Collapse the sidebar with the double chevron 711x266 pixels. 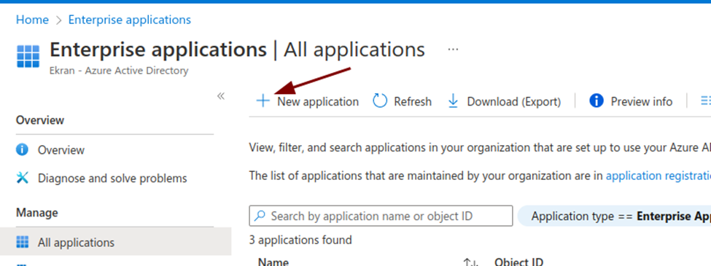pos(221,96)
